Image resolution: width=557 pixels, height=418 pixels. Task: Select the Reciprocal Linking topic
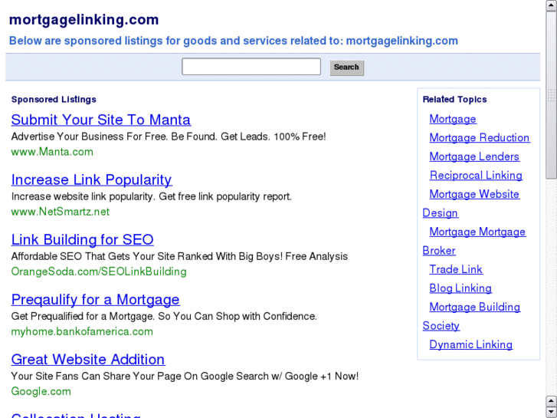coord(476,176)
